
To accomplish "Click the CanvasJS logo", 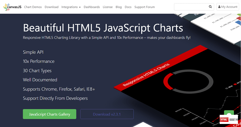I will pos(12,7).
